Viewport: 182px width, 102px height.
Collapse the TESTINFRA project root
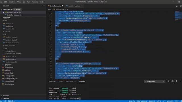pos(1,18)
